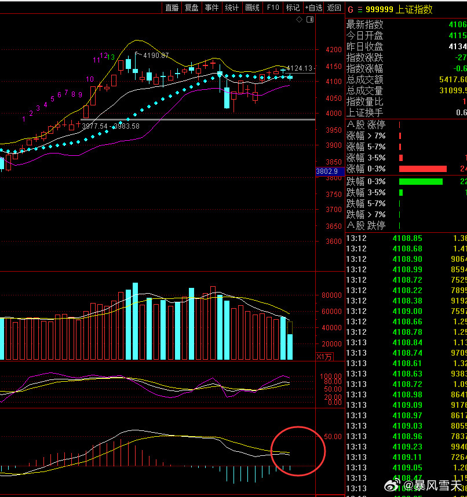Activate the 画线 drawing tool

click(x=253, y=8)
